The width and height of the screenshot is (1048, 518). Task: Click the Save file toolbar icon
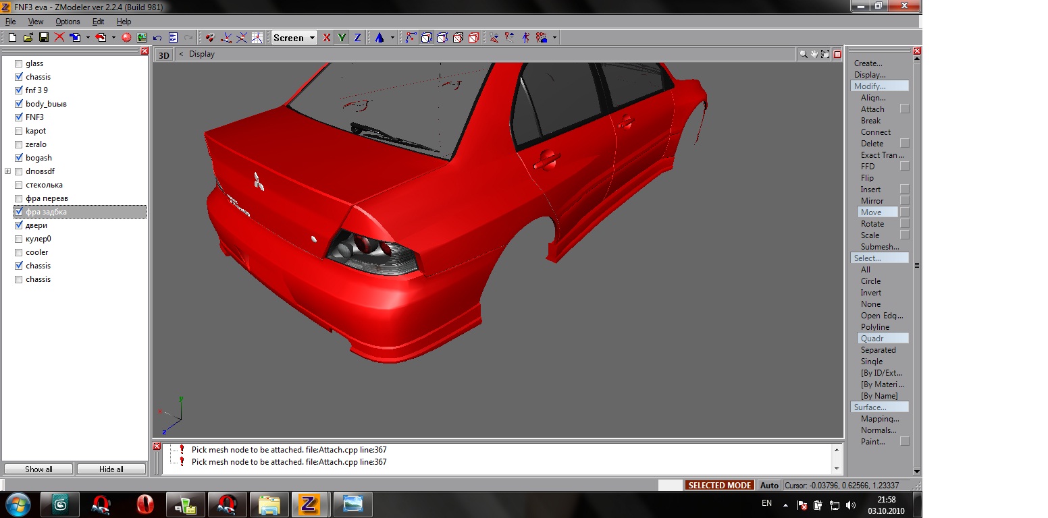(43, 38)
